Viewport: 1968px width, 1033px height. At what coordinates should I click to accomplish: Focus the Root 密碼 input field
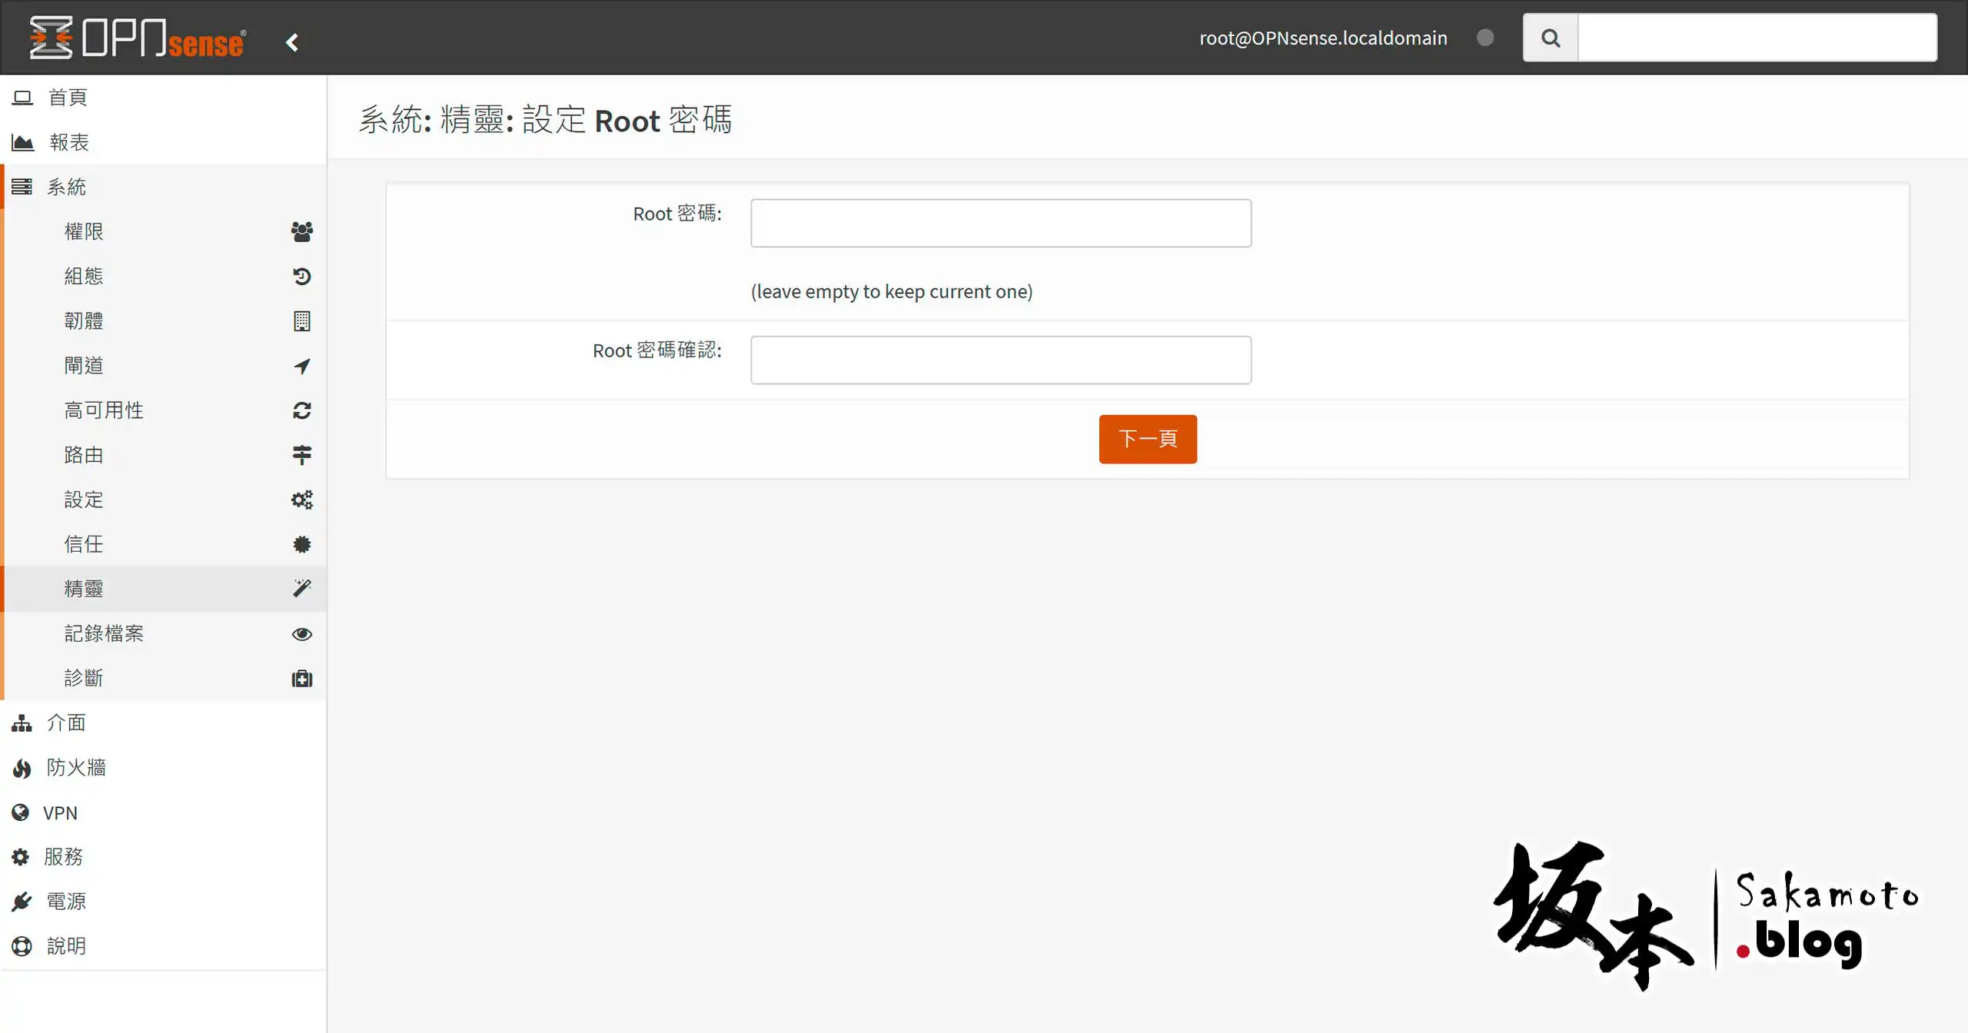1000,223
